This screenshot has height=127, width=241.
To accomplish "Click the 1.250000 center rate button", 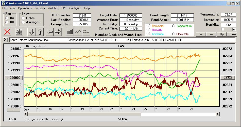I will 14,77.
